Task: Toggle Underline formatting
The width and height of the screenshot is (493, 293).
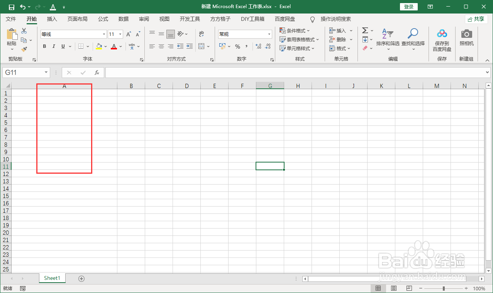Action: coord(63,46)
